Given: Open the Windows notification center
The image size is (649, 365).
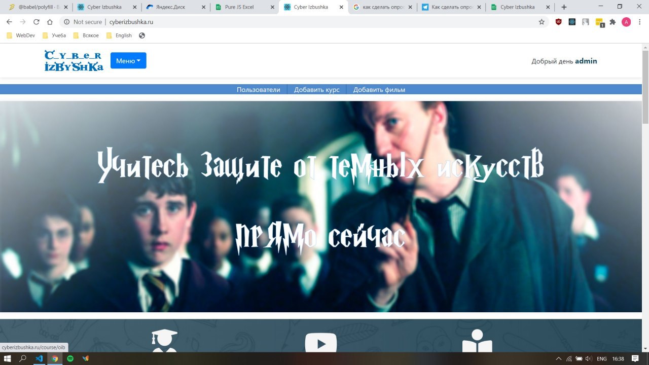Looking at the screenshot, I should [635, 358].
